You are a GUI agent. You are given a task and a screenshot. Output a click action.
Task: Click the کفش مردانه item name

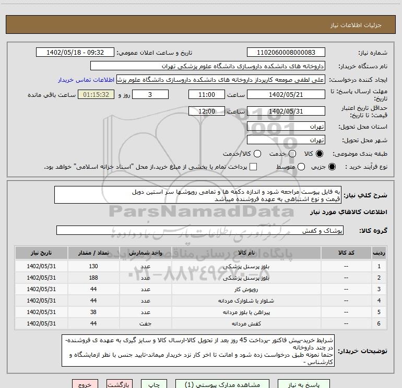246,323
